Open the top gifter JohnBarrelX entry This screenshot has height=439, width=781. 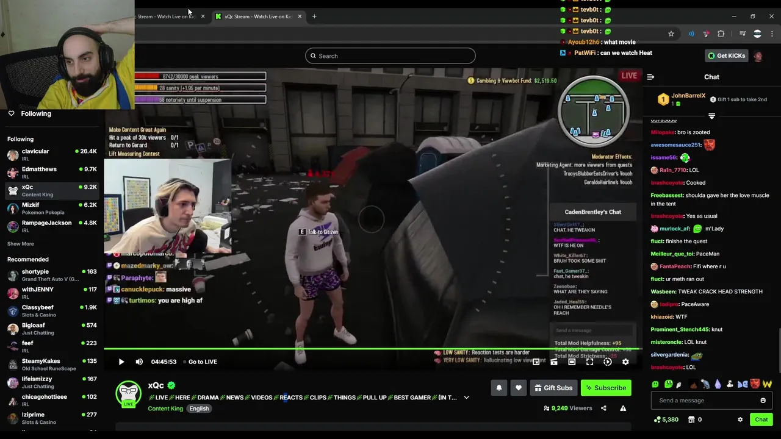[682, 99]
